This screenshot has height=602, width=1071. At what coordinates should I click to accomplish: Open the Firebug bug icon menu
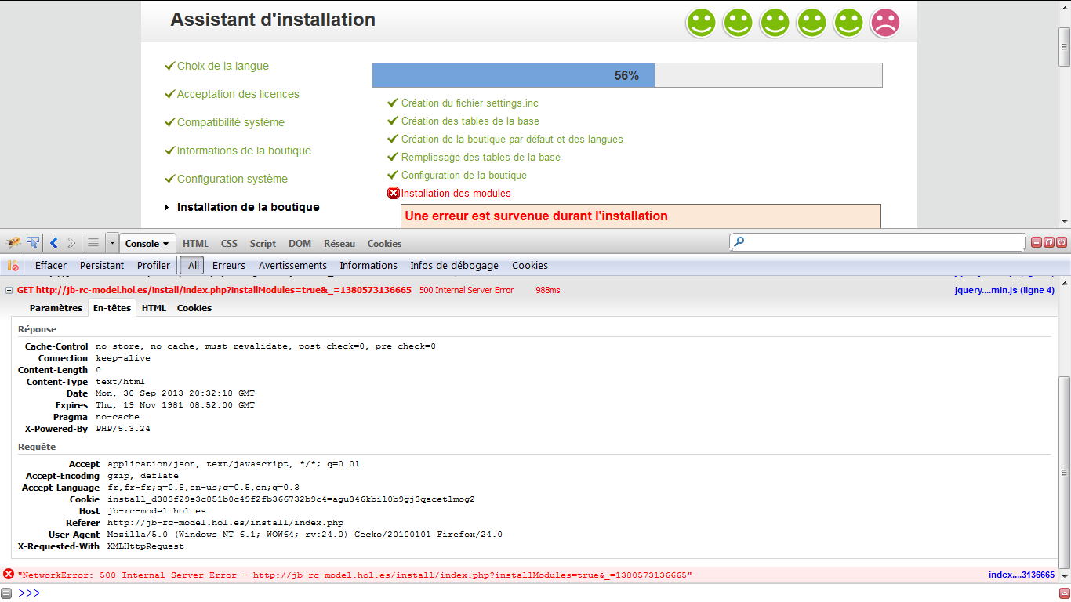(x=14, y=243)
